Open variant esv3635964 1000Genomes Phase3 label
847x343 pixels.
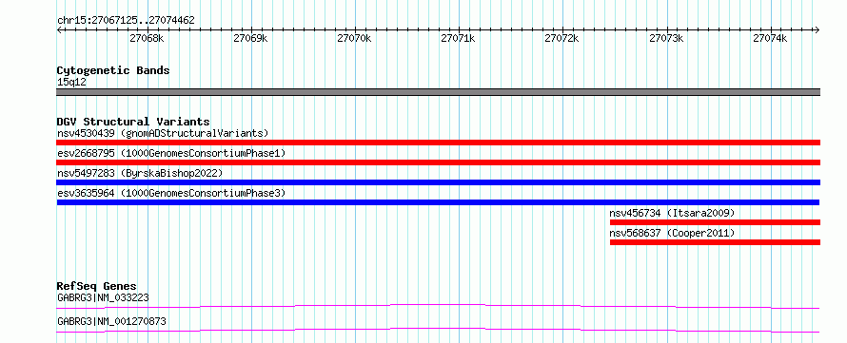tap(171, 193)
